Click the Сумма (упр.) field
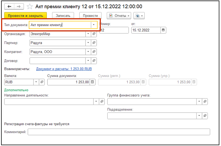This screenshot has height=146, width=221. (170, 82)
